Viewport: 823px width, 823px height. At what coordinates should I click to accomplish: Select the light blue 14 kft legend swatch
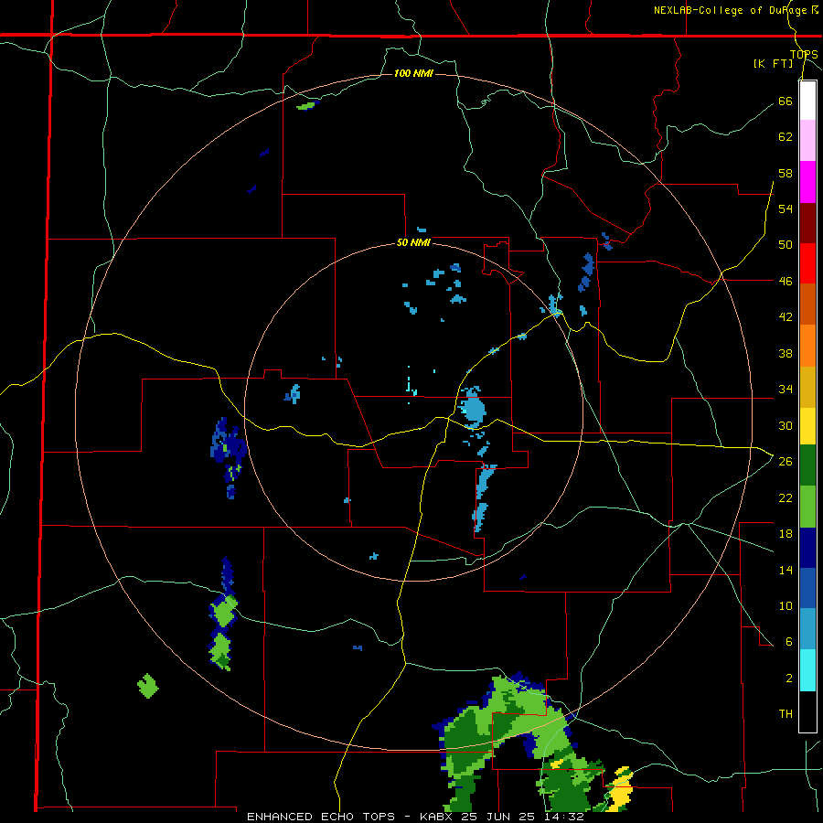point(807,629)
